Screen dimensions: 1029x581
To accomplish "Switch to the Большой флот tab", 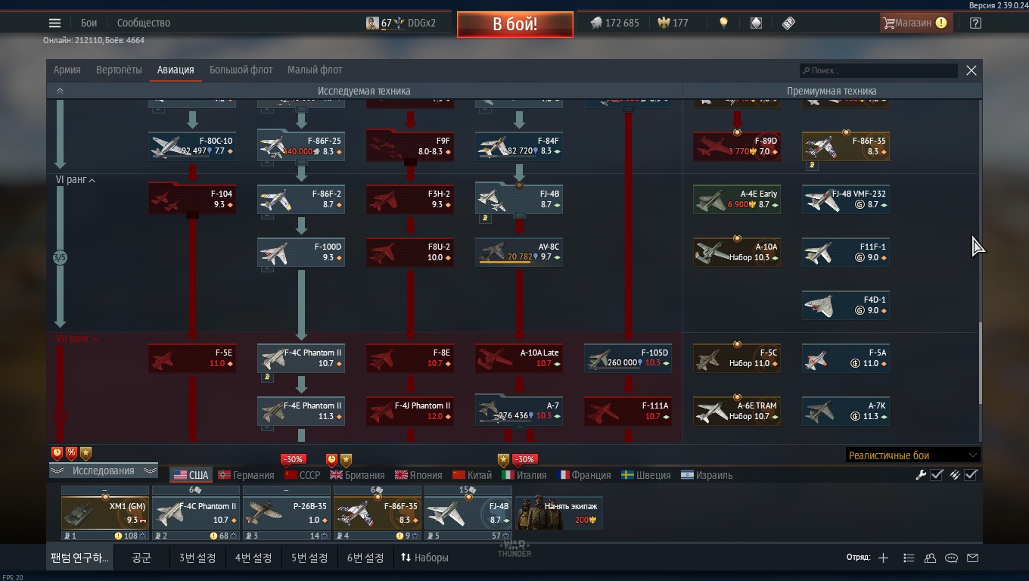I will (241, 70).
